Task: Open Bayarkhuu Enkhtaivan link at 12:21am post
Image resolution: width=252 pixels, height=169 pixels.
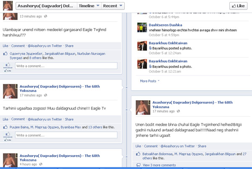Action: point(168,61)
